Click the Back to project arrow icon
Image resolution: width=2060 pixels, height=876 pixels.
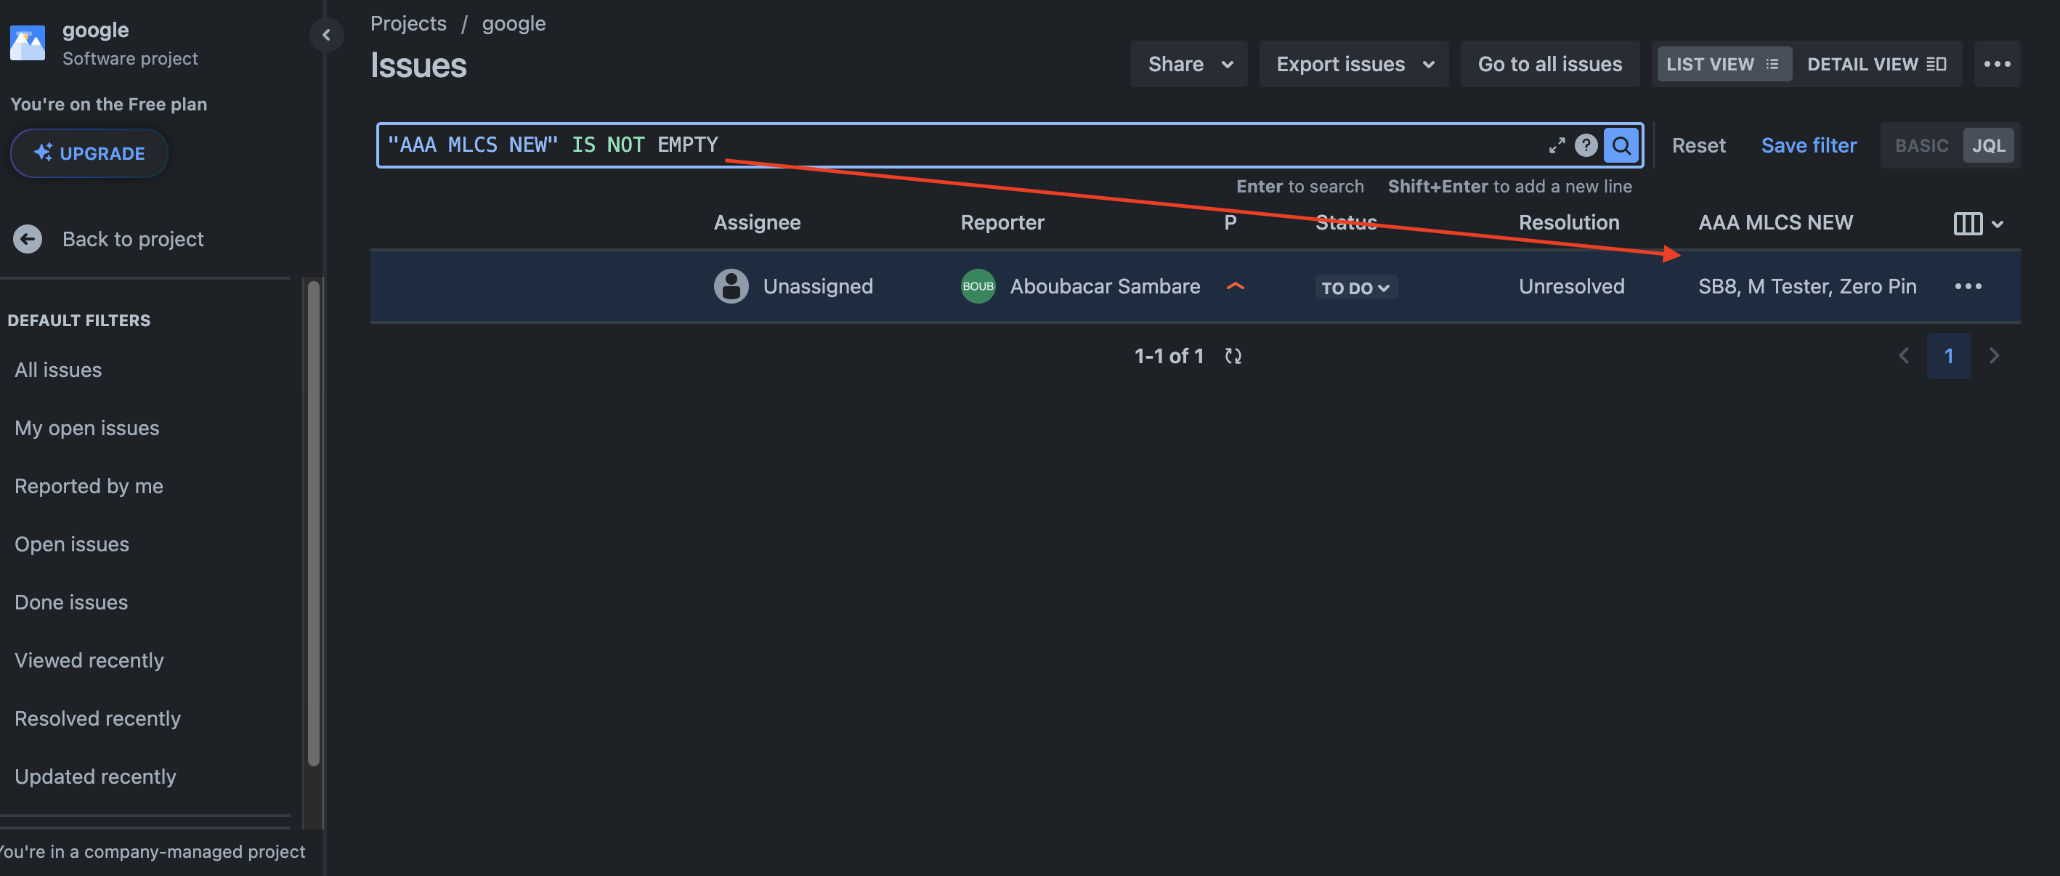[x=28, y=238]
